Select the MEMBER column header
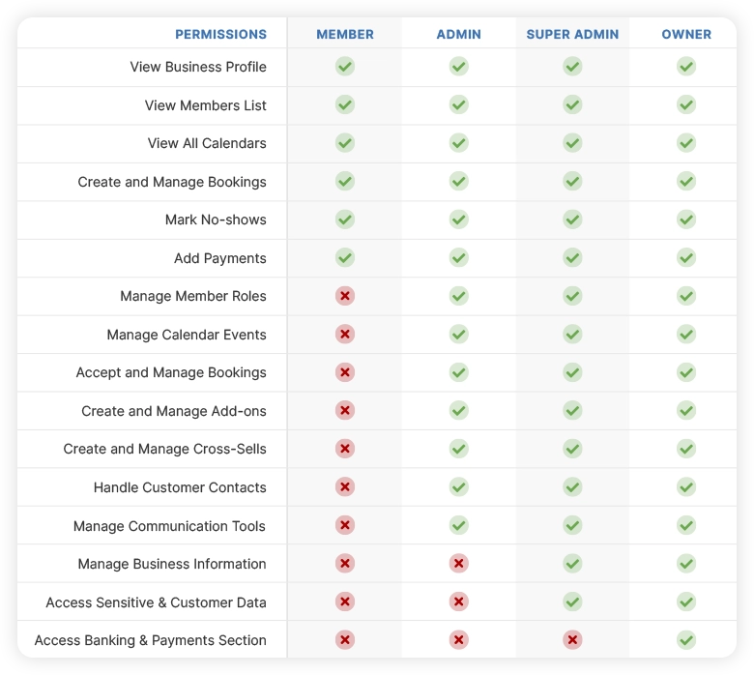This screenshot has height=675, width=754. click(x=345, y=34)
